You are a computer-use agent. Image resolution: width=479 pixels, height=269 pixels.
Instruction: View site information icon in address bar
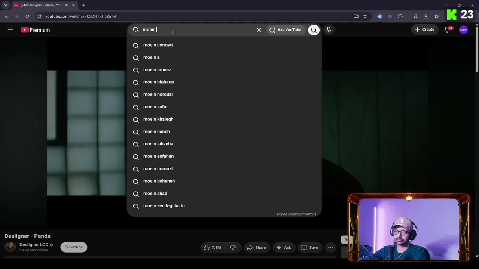click(40, 16)
